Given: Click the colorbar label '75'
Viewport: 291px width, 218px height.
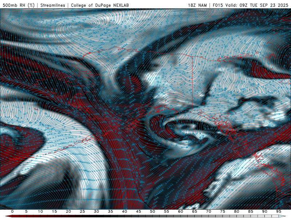Looking at the screenshot, I should 223,211.
